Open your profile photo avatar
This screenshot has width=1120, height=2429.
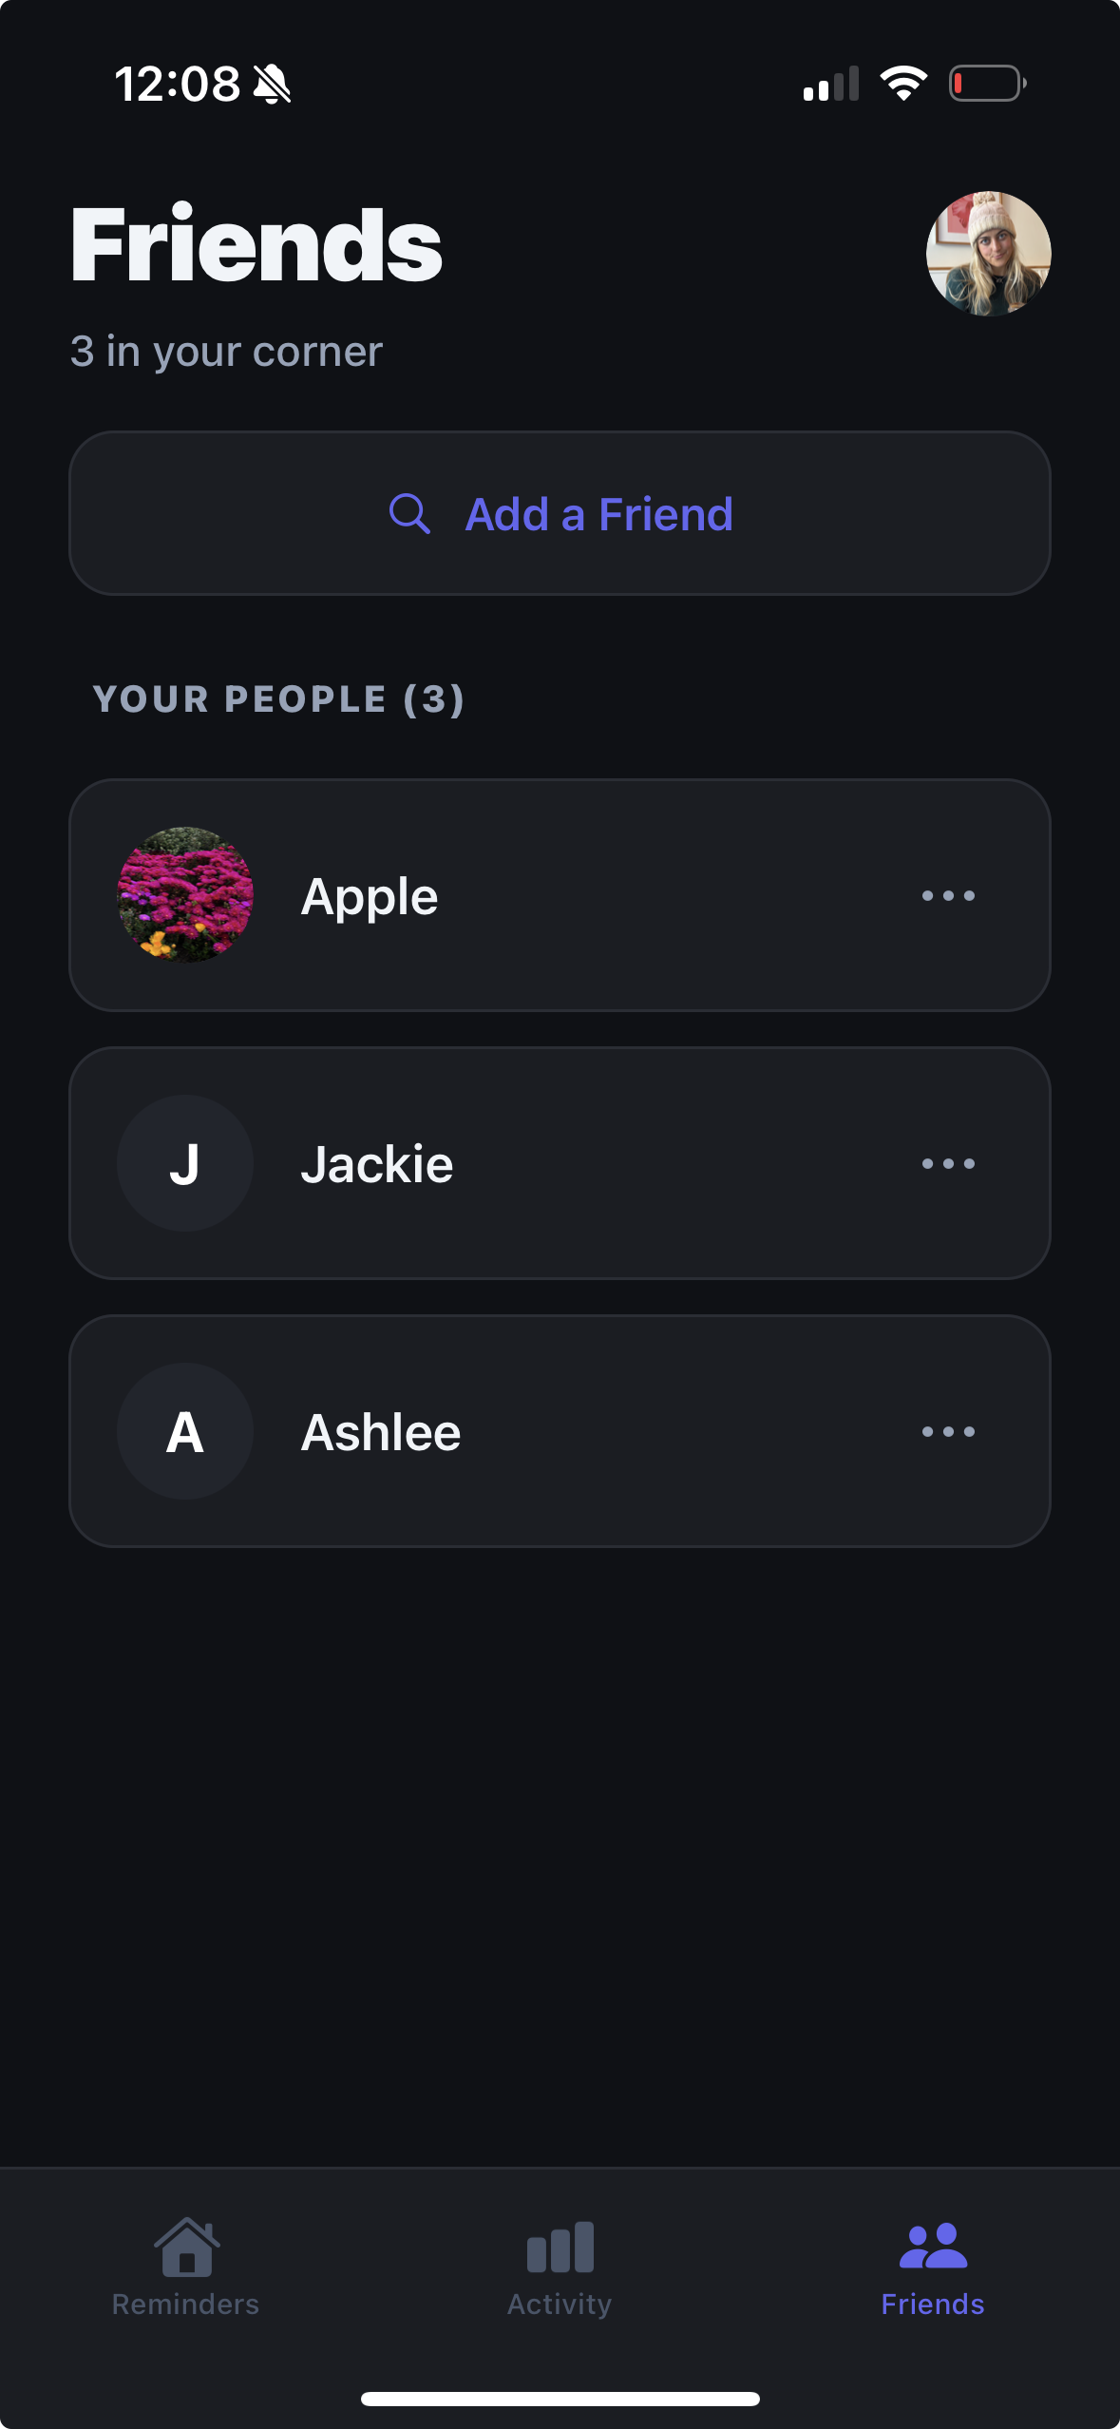point(988,254)
